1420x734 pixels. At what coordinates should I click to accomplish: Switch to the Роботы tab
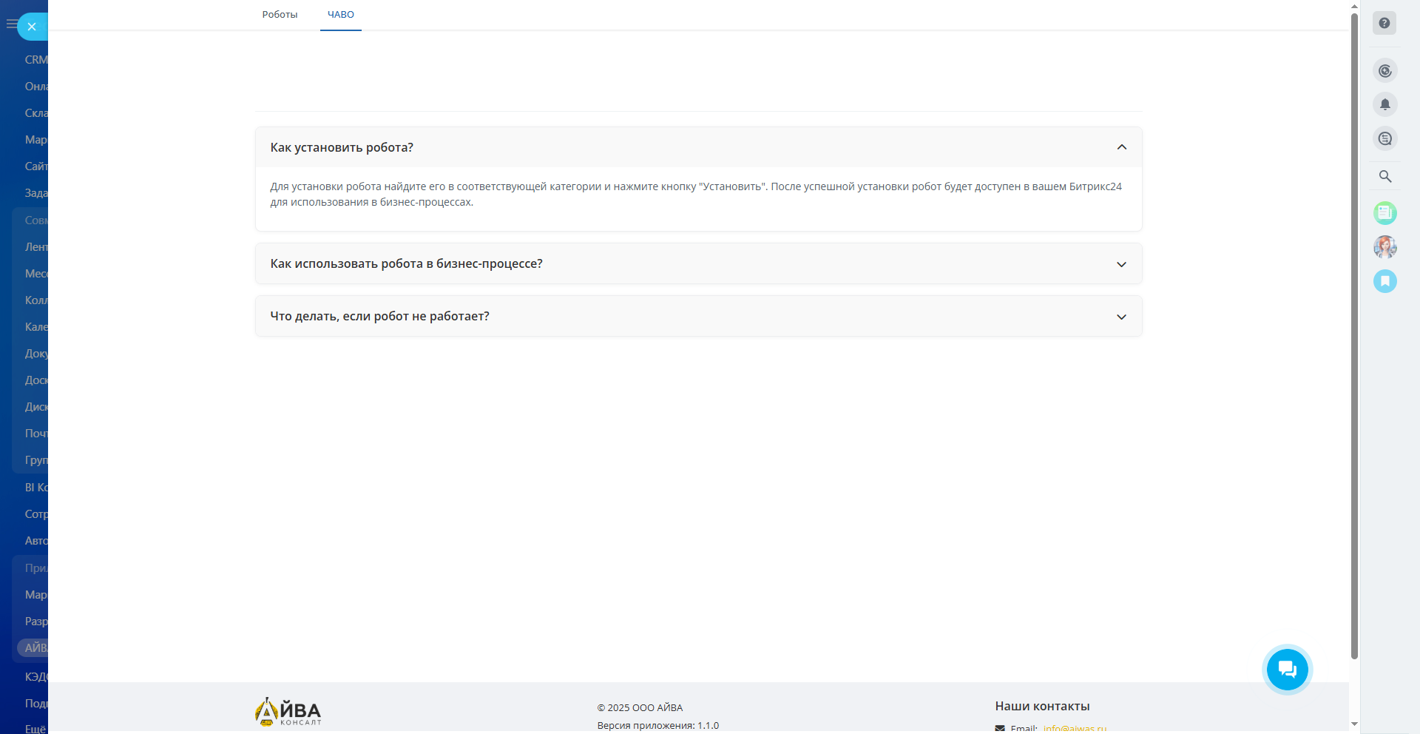click(x=280, y=15)
